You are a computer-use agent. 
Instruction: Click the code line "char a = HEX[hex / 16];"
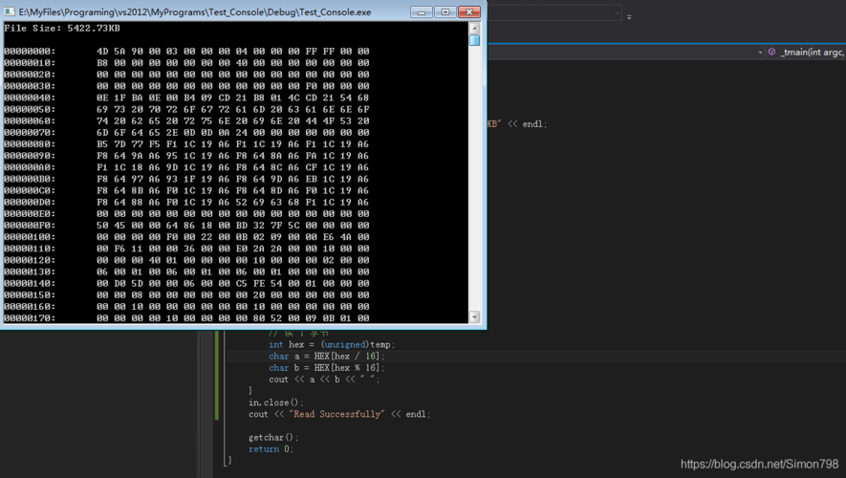(x=327, y=356)
